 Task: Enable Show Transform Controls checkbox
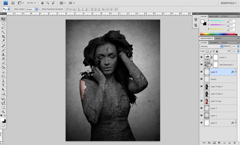(x=40, y=9)
